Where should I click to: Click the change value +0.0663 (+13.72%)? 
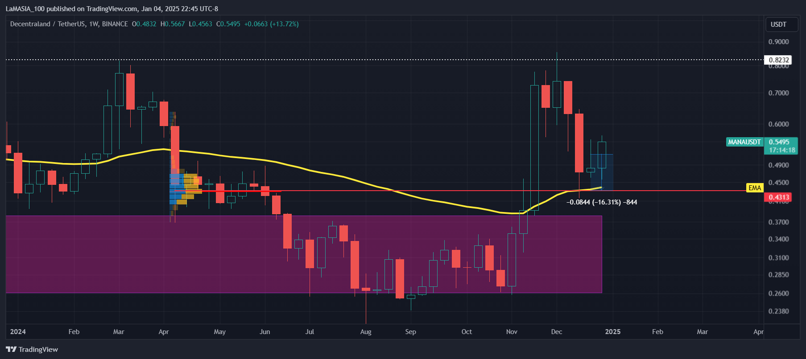tap(272, 24)
